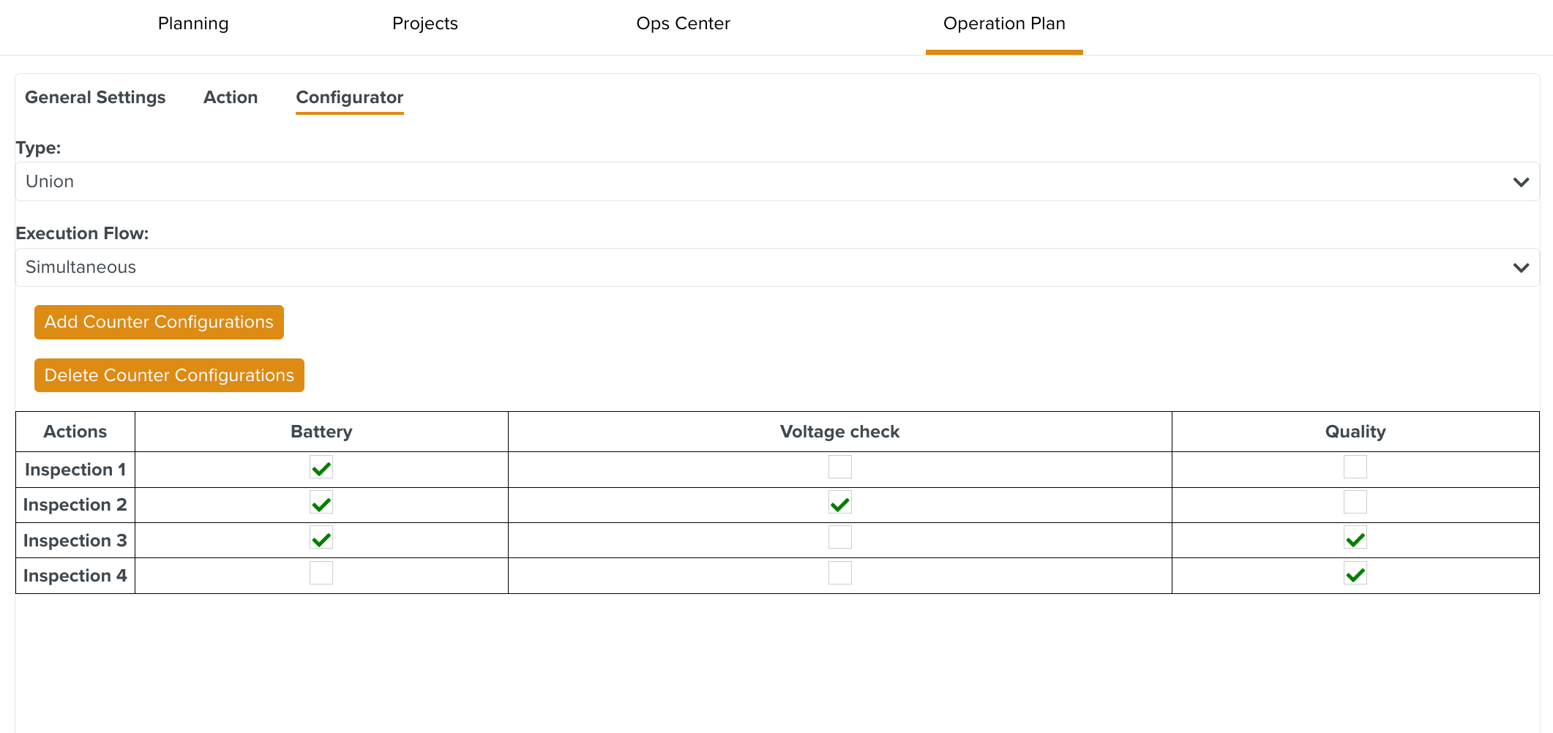Click Delete Counter Configurations button
Viewport: 1553px width, 733px height.
point(169,375)
